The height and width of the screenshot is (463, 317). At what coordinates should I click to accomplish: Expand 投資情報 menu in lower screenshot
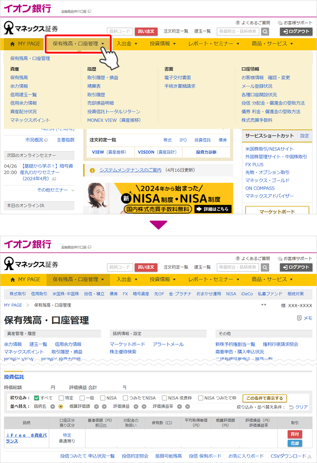(163, 279)
